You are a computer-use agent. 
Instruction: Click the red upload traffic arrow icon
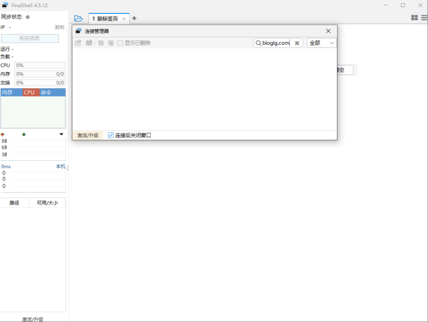pos(4,134)
